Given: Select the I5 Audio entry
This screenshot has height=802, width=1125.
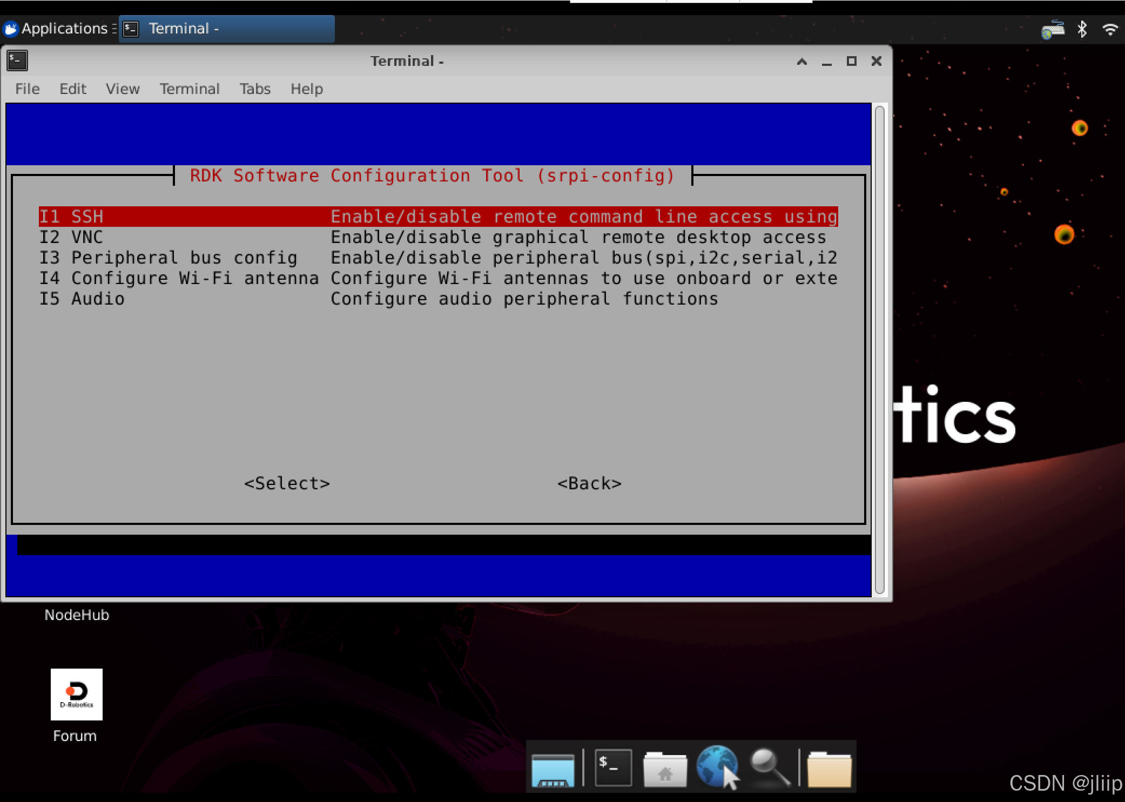Looking at the screenshot, I should coord(82,299).
